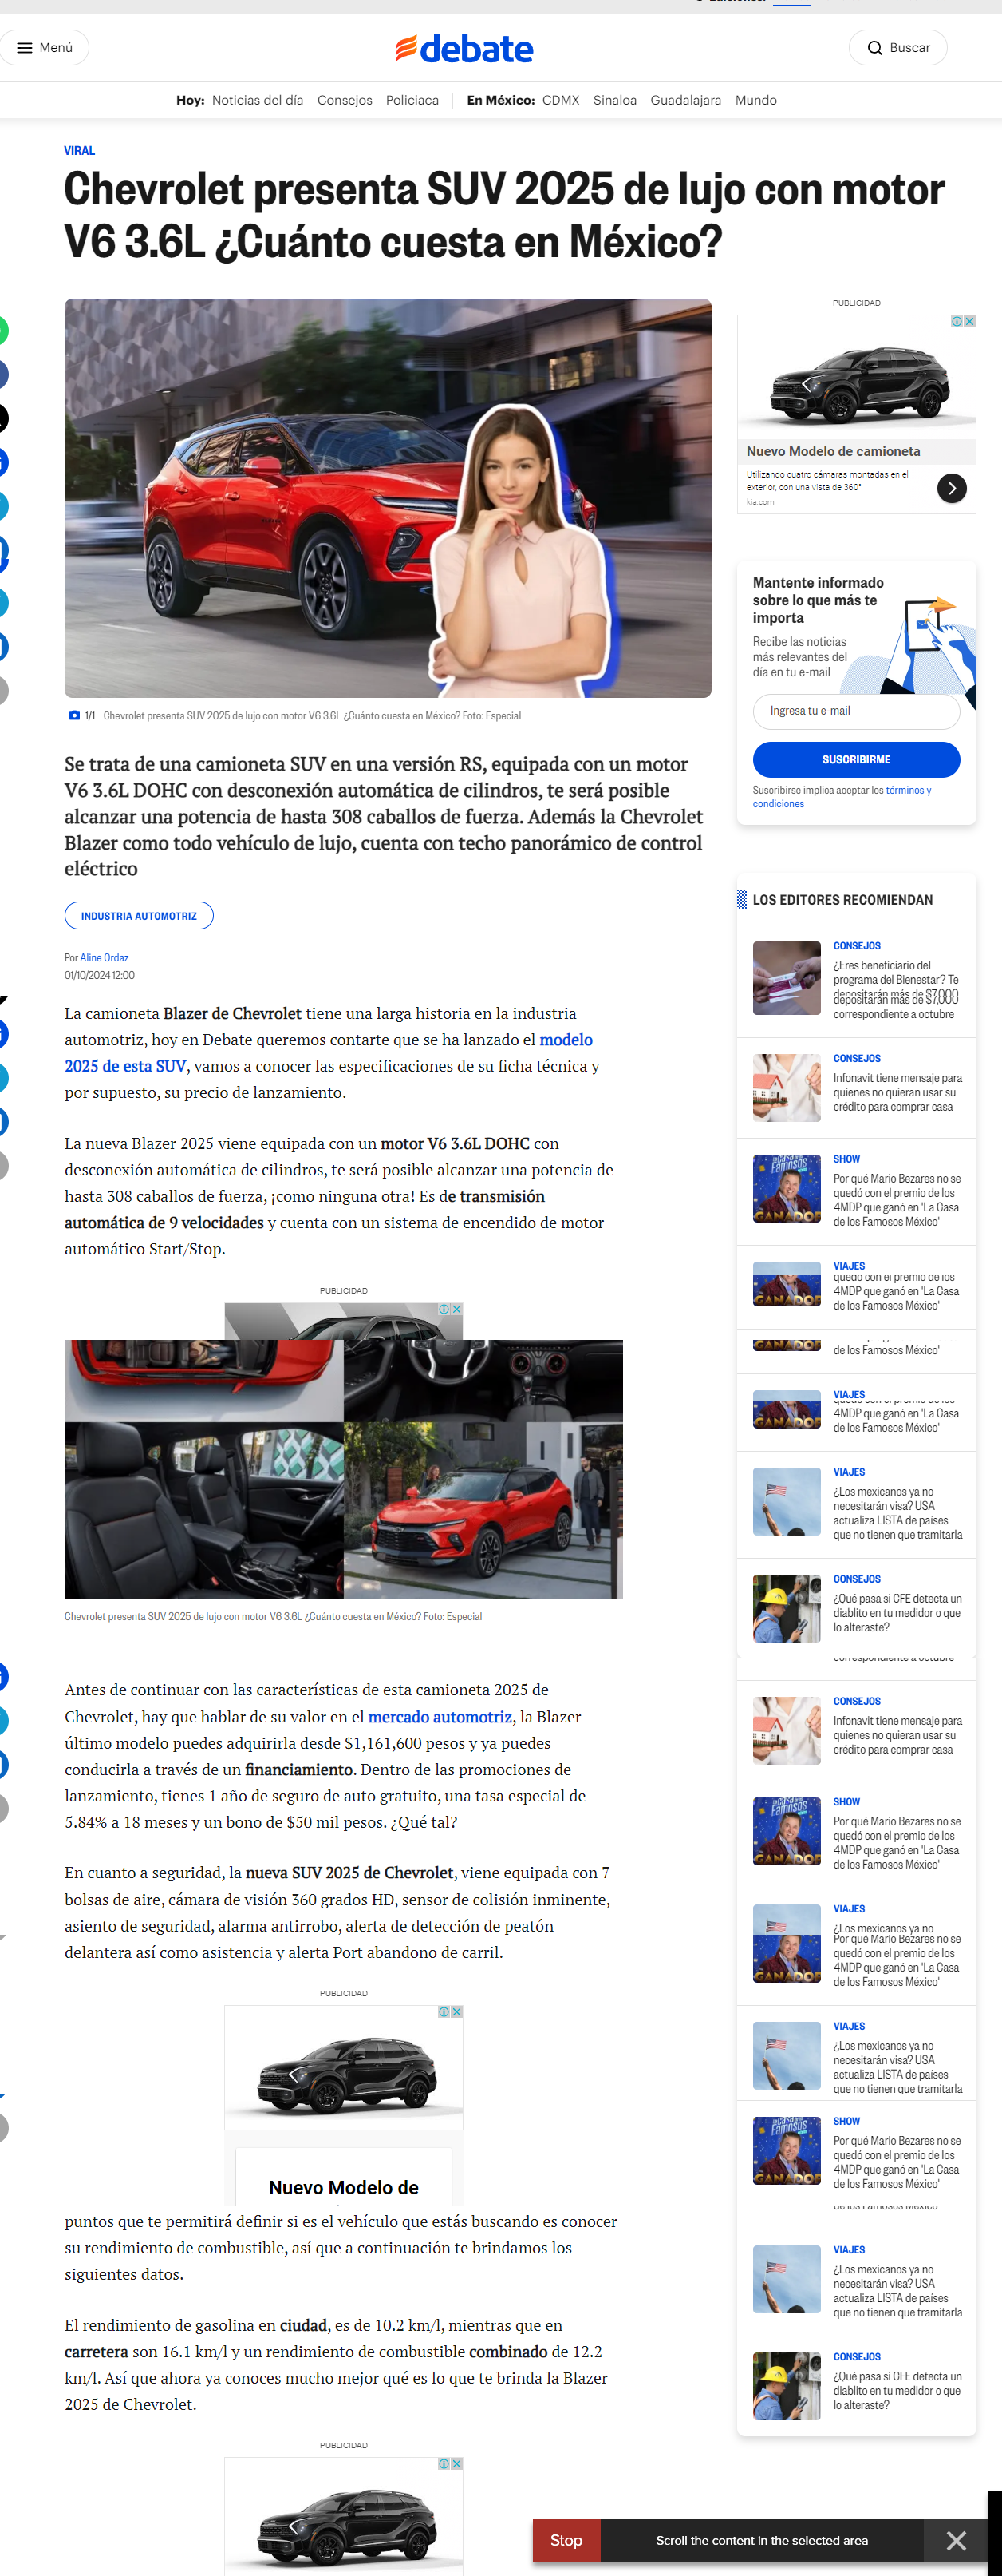Click the SHOW label on first Bezares card
The height and width of the screenshot is (2576, 1002).
click(x=846, y=1159)
